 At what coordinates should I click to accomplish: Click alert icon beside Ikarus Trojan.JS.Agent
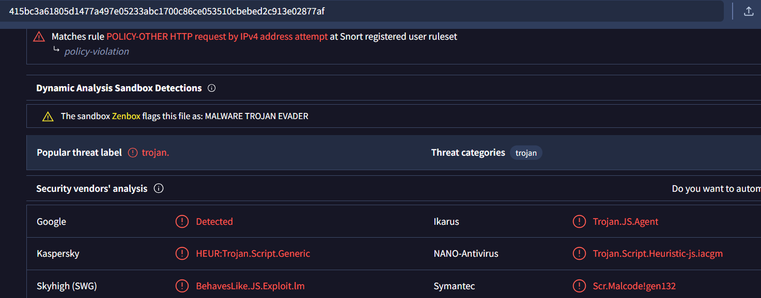coord(579,222)
